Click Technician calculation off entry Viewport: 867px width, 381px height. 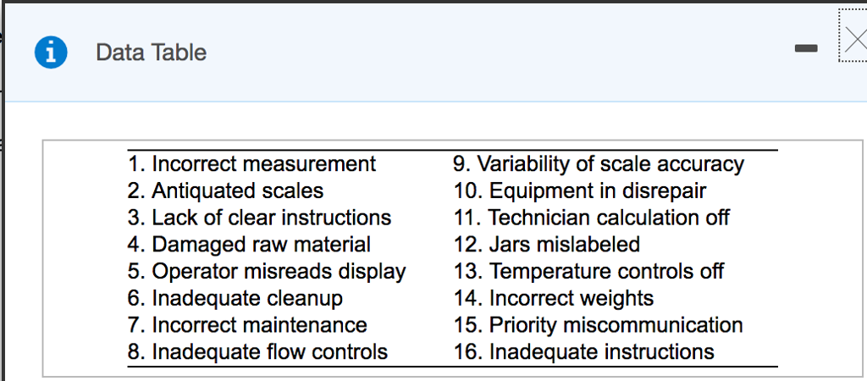tap(591, 218)
